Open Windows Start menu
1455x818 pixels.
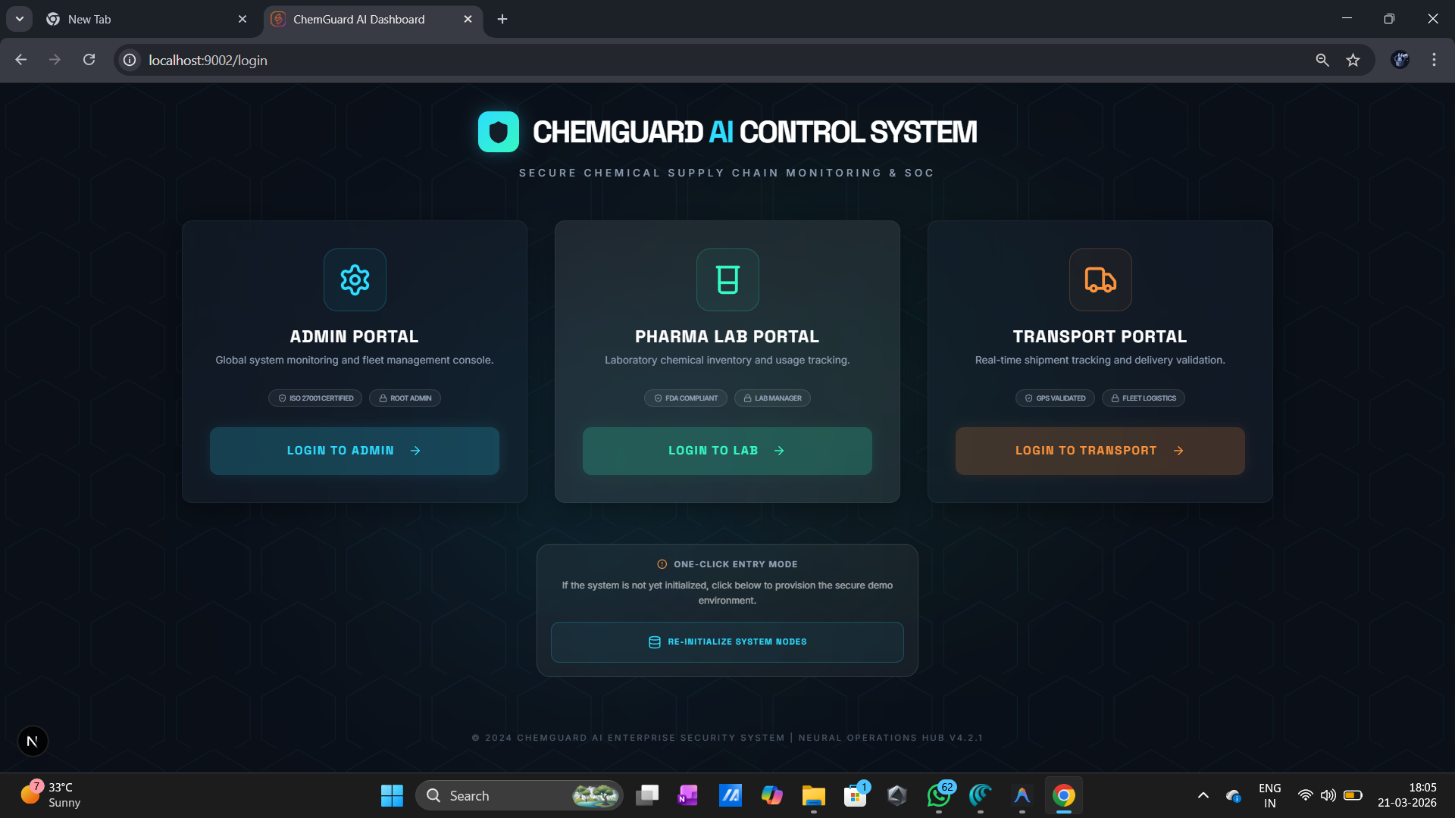[392, 795]
